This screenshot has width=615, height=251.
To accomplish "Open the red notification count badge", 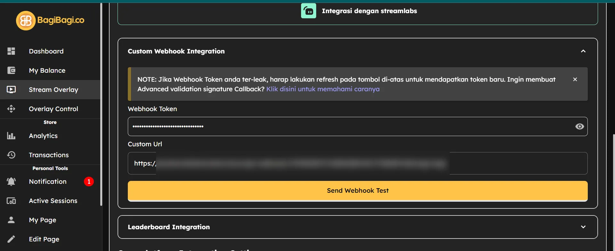I will pos(89,182).
